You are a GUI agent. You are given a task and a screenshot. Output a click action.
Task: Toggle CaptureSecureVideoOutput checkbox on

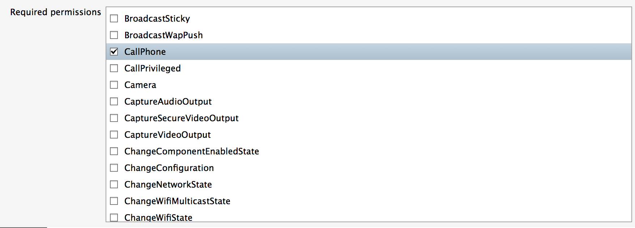[114, 118]
